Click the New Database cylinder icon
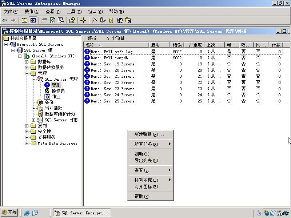The height and width of the screenshot is (218, 291). 111,20
